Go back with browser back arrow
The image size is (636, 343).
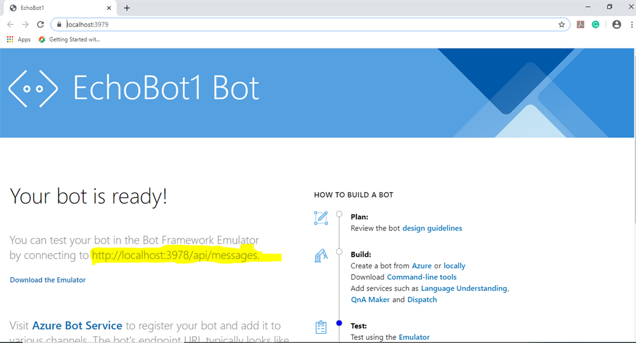point(10,24)
